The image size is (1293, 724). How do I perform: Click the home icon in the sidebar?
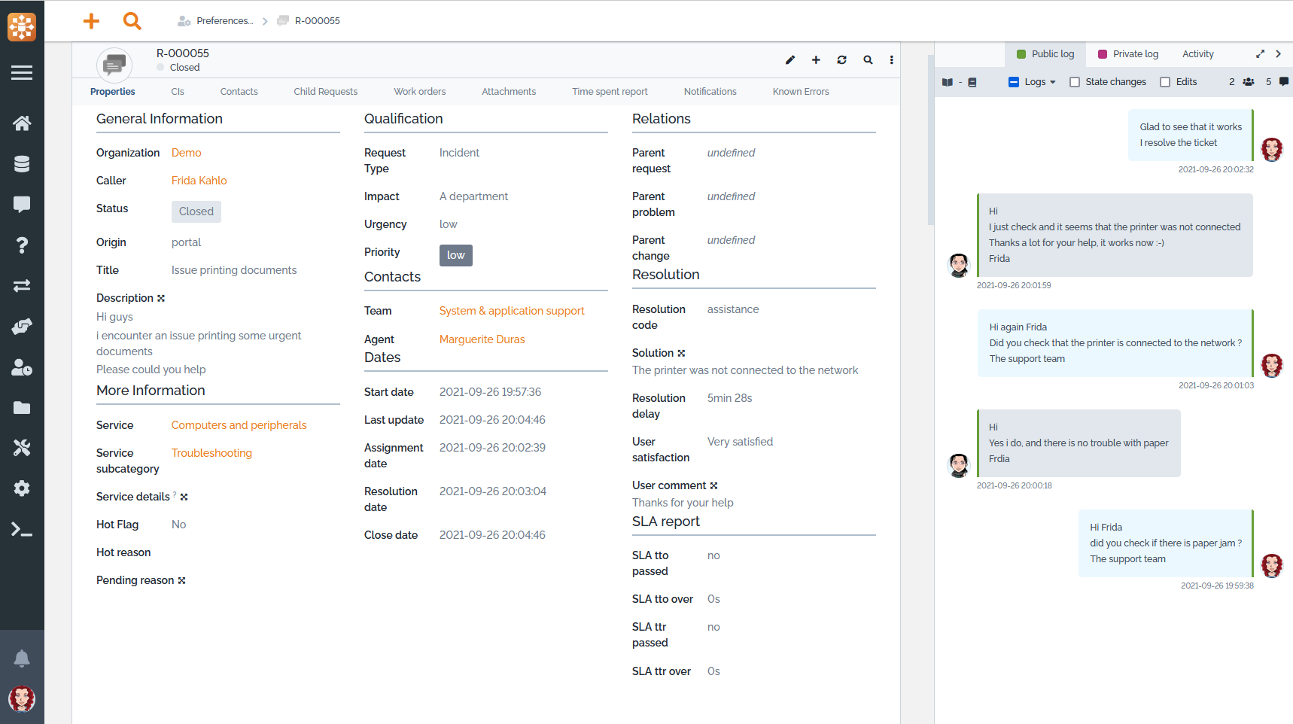click(22, 123)
